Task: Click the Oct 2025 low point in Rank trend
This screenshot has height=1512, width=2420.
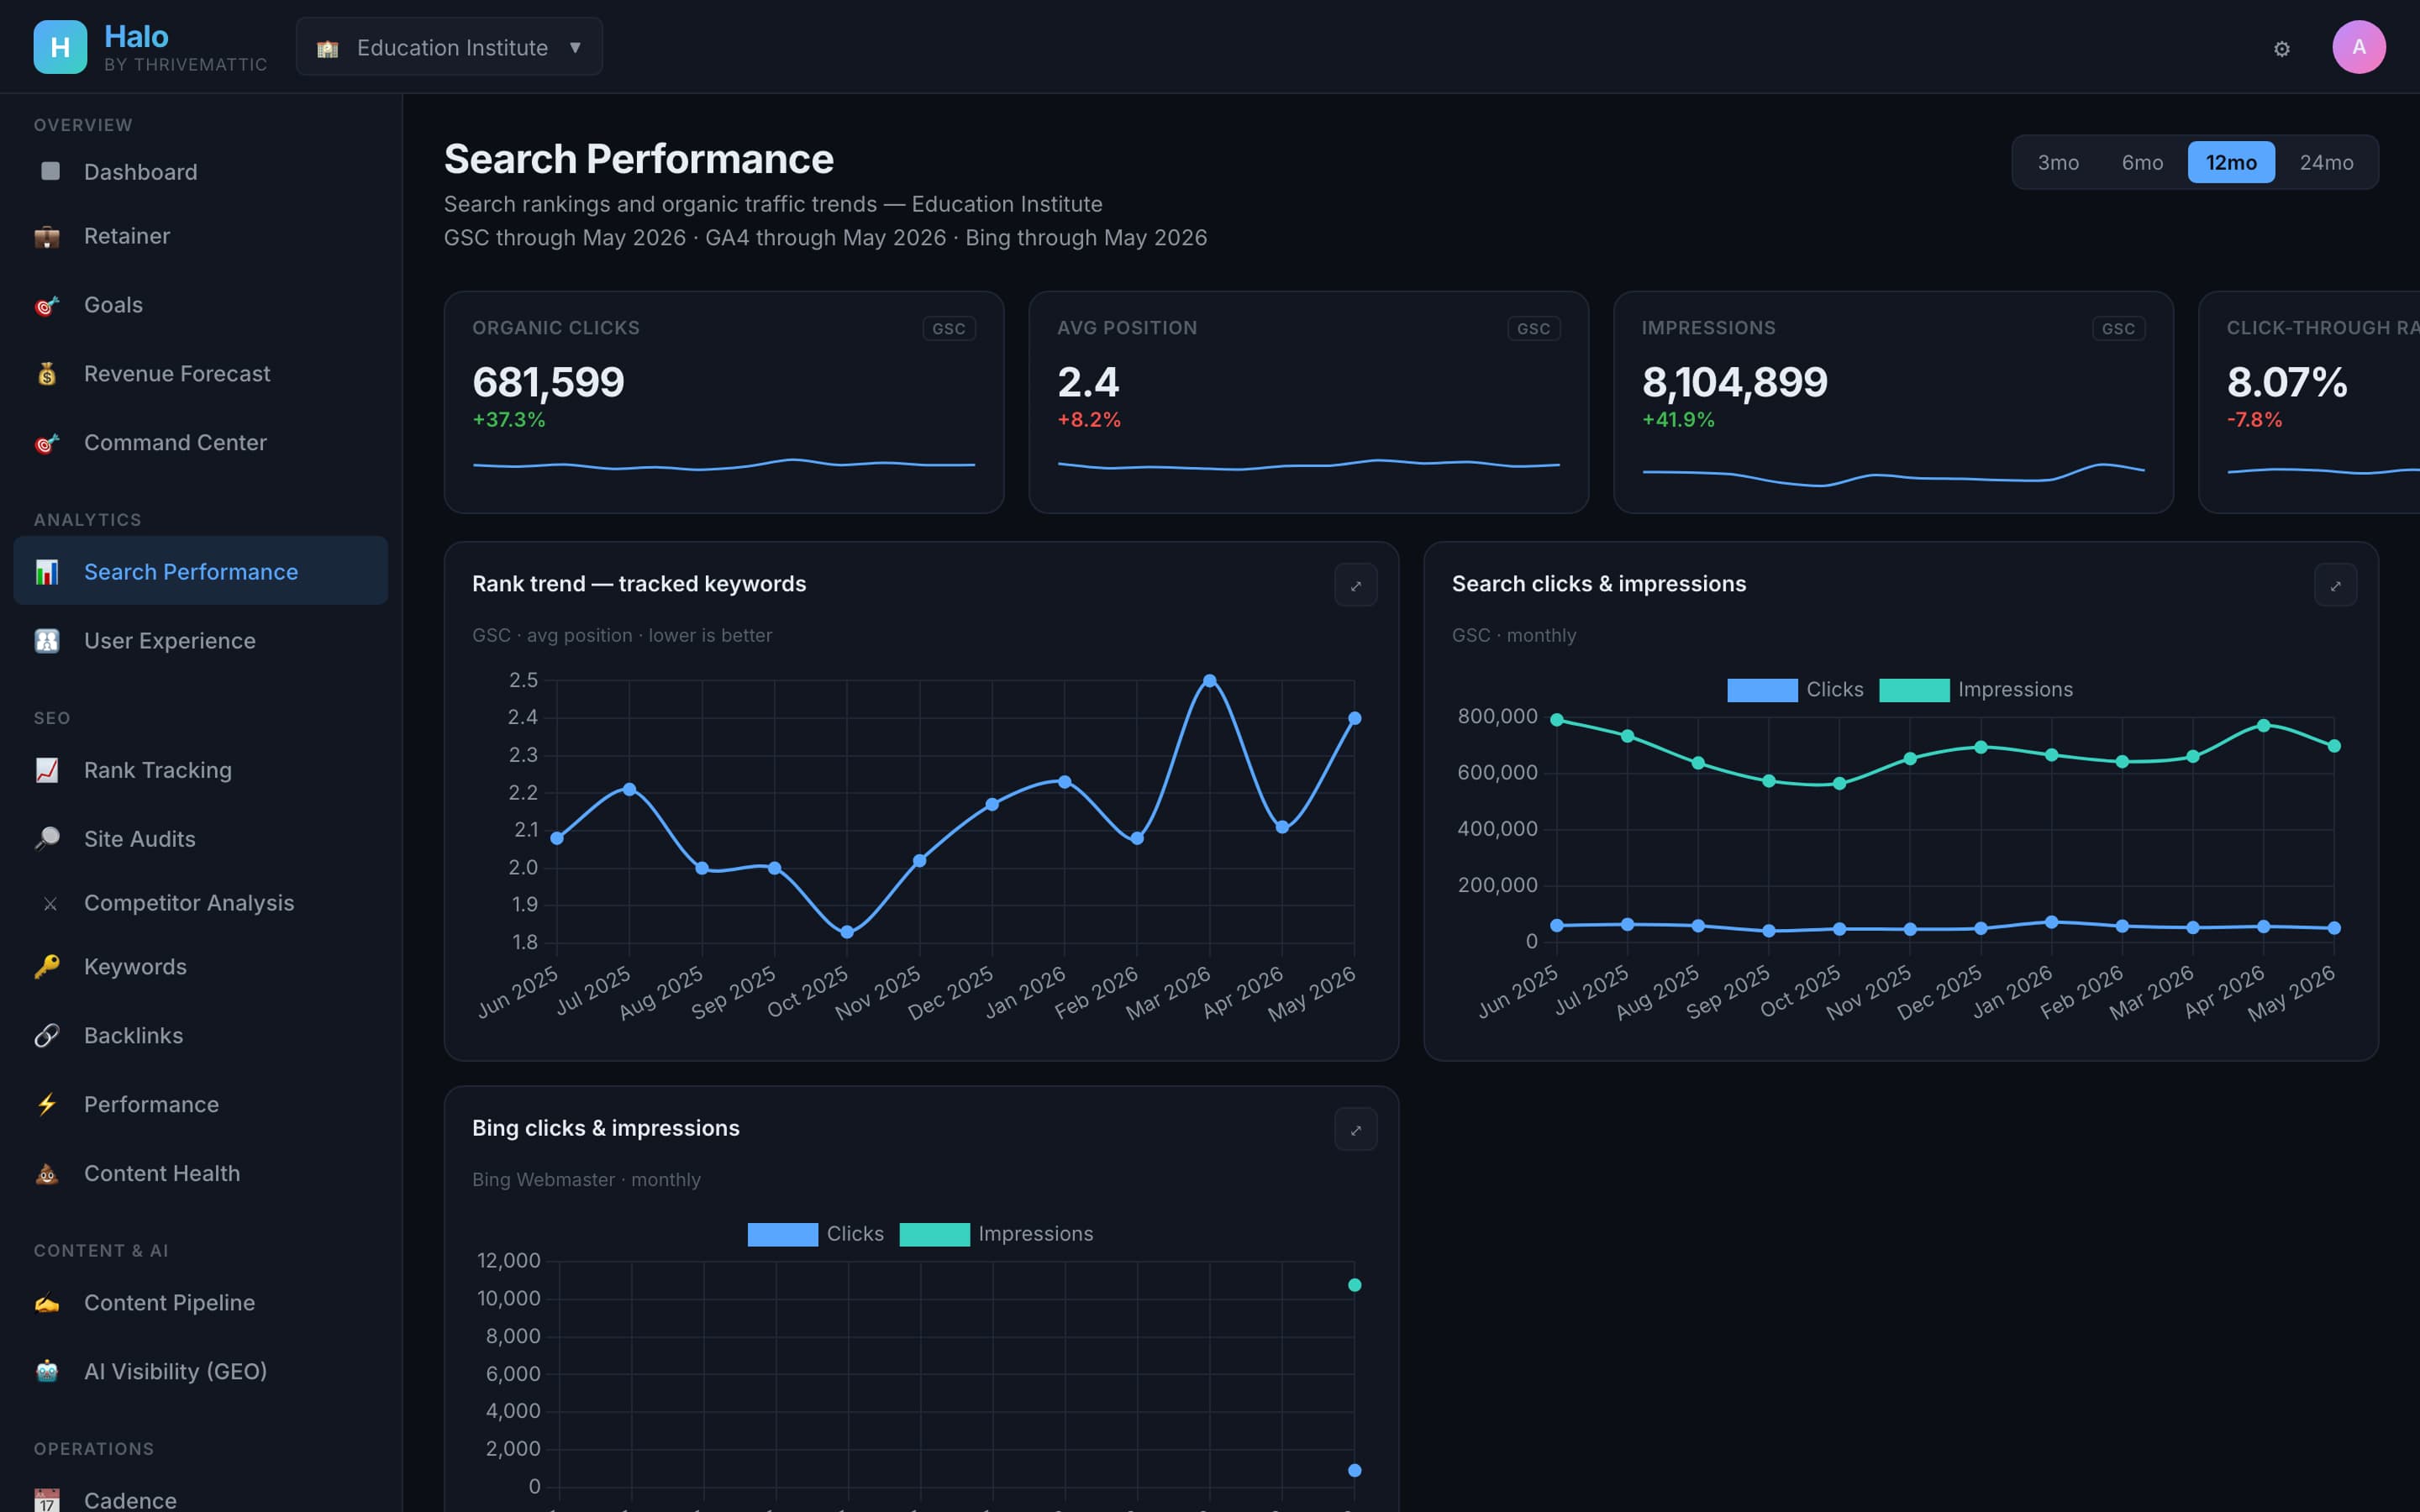Action: tap(847, 932)
